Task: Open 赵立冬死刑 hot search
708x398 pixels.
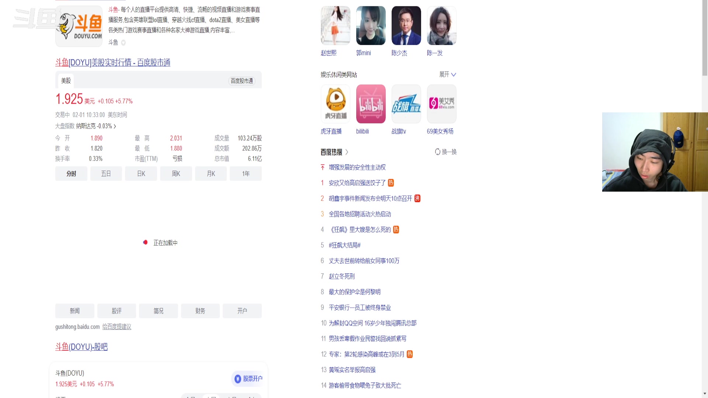Action: 342,276
